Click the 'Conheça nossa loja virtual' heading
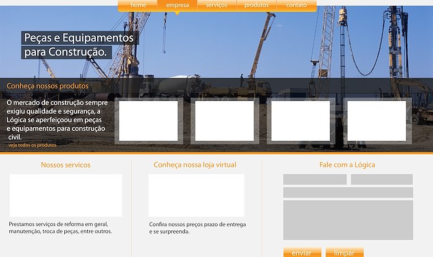 click(195, 165)
